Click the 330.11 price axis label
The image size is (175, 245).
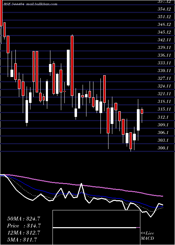pyautogui.click(x=164, y=71)
